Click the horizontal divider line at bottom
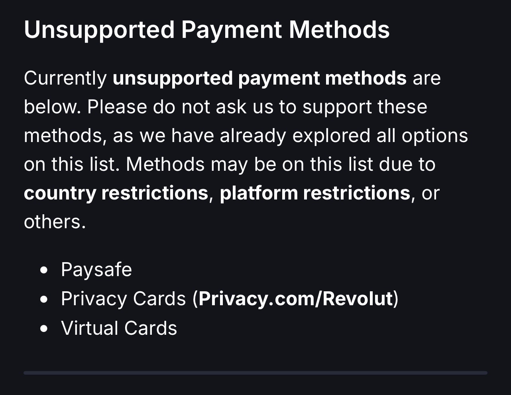This screenshot has width=511, height=395. [255, 373]
